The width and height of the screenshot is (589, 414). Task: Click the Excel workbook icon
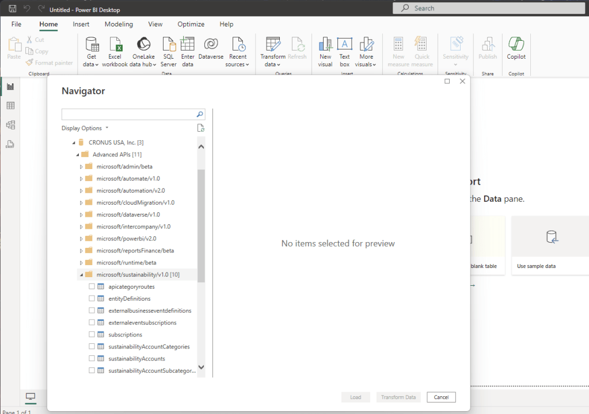point(115,45)
